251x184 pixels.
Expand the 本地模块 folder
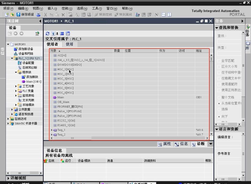click(16, 105)
